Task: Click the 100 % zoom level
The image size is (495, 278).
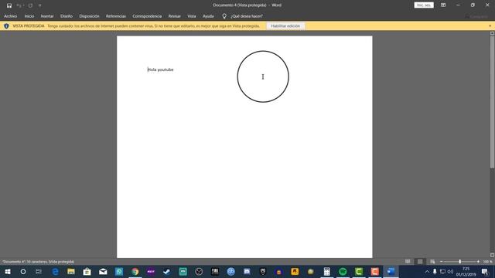Action: coord(487,262)
